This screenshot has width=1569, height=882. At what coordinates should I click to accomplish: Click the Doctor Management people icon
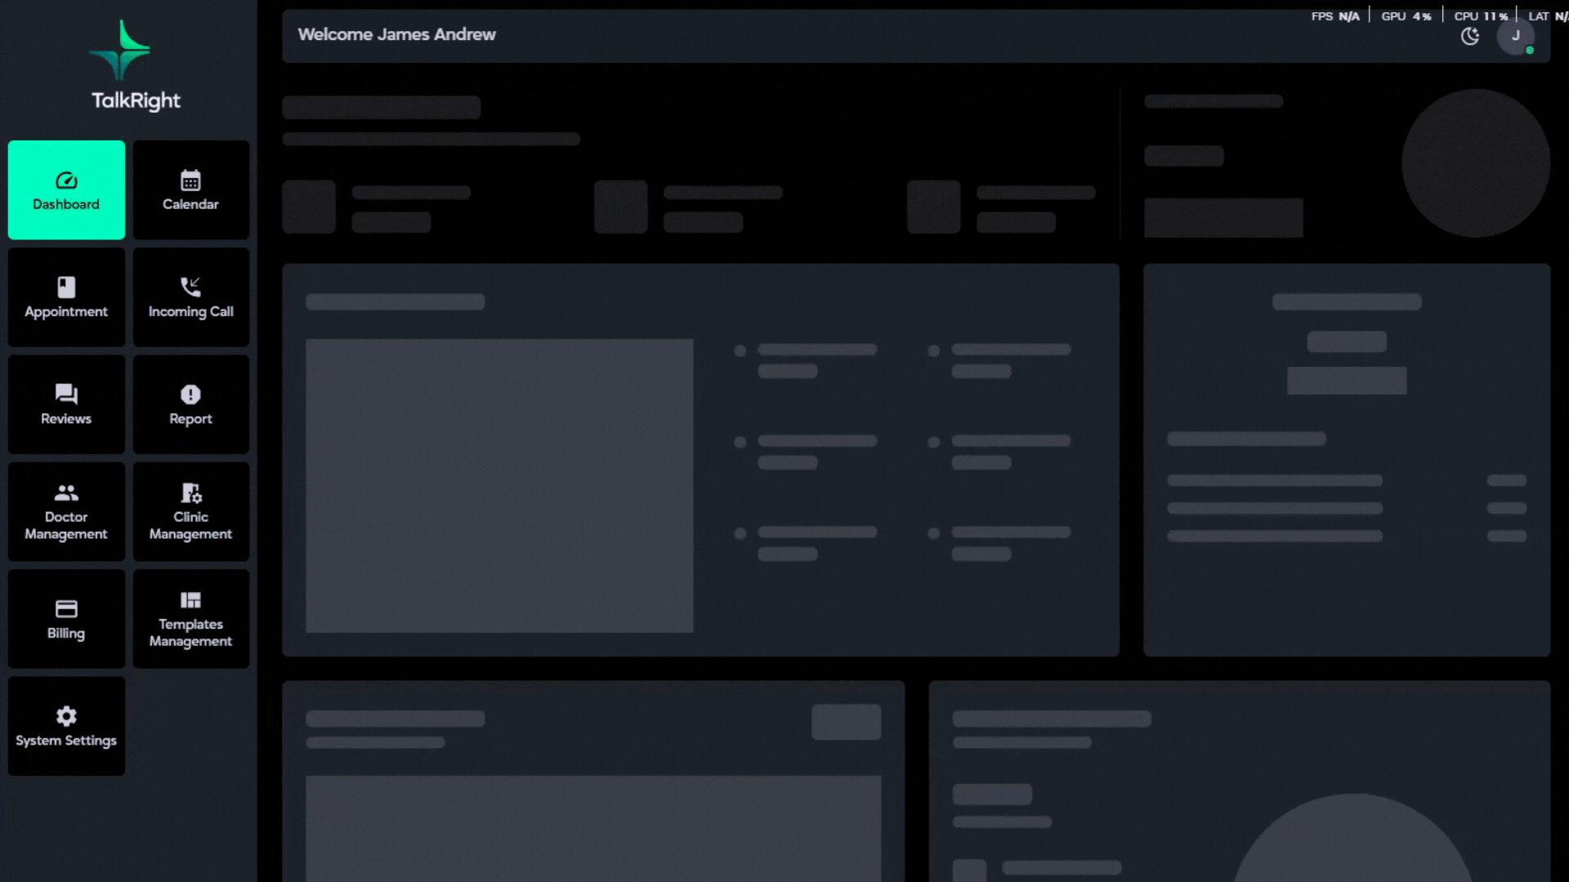pyautogui.click(x=66, y=492)
